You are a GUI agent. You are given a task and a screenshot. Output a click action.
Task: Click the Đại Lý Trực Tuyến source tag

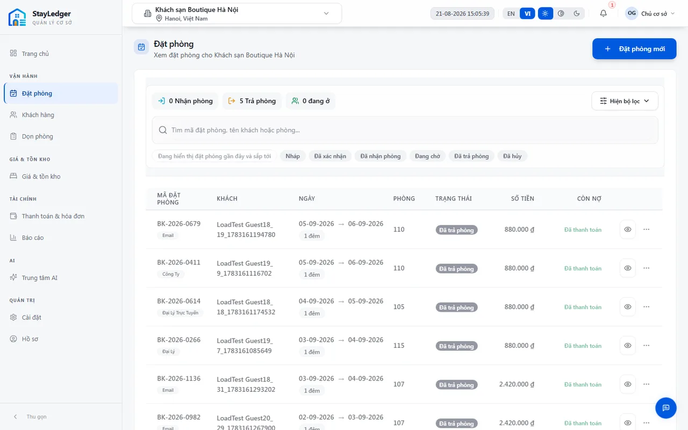pos(180,313)
